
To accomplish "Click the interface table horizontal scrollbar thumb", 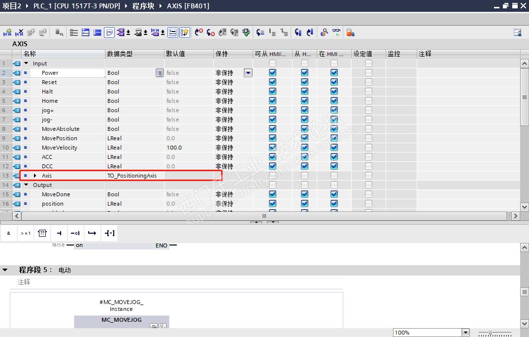I will pos(264,216).
